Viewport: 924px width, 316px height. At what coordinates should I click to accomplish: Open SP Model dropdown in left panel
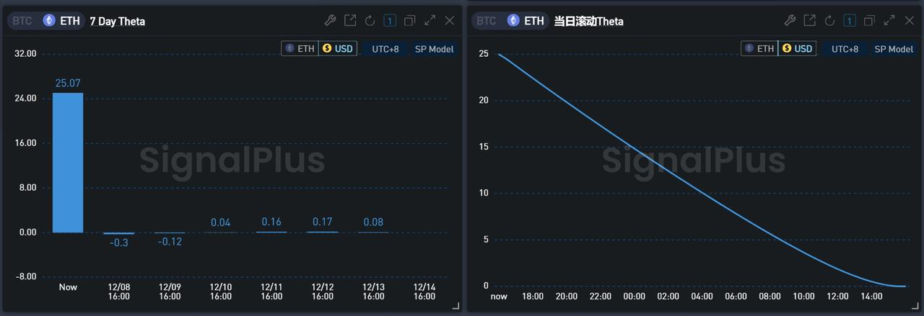pos(434,49)
